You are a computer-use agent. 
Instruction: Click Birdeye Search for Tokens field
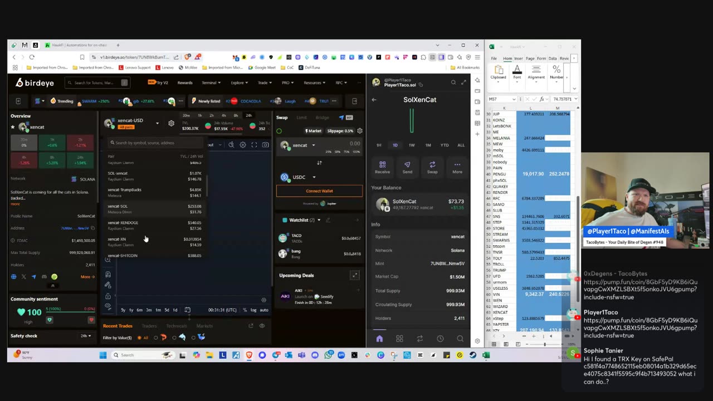[x=97, y=82]
